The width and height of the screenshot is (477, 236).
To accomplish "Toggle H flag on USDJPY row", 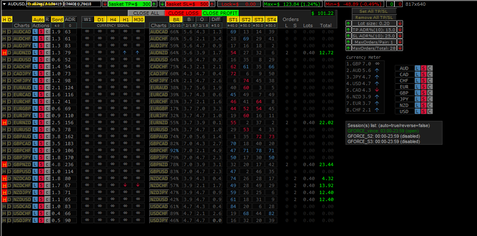I will (4, 220).
